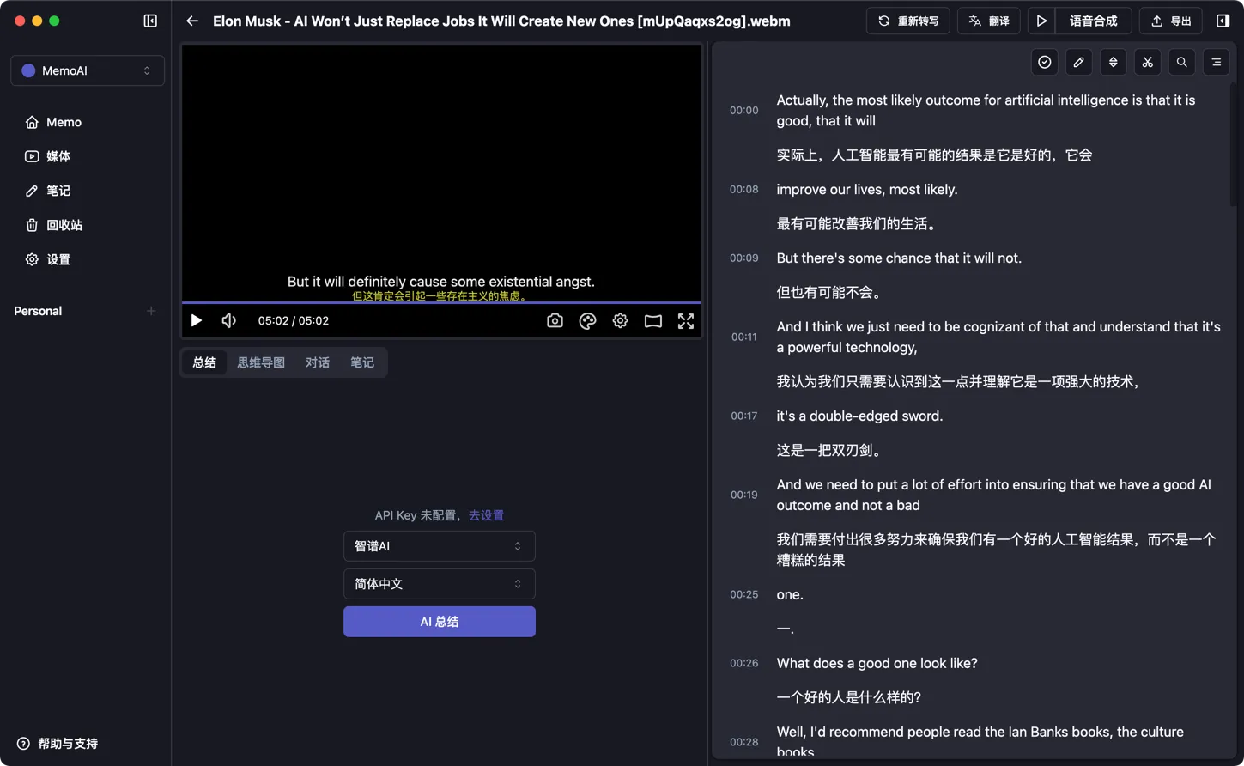Switch to 对话 chat tab
Image resolution: width=1244 pixels, height=766 pixels.
318,362
